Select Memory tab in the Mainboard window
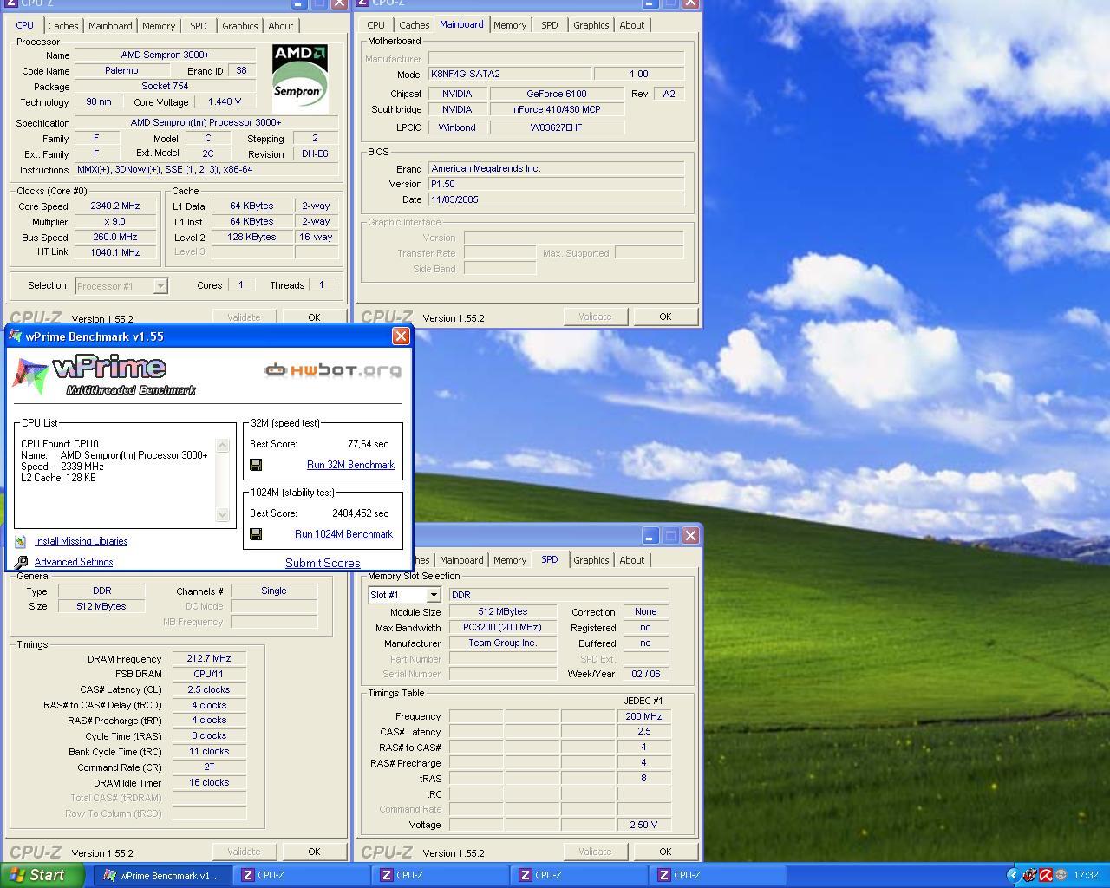This screenshot has height=888, width=1110. click(x=510, y=25)
